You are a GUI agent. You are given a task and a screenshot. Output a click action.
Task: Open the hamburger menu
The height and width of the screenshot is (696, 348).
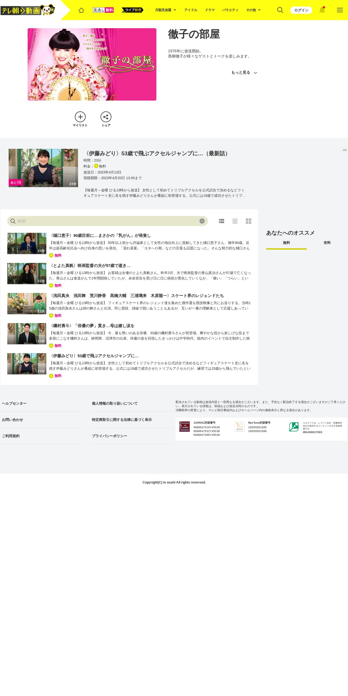(x=340, y=10)
